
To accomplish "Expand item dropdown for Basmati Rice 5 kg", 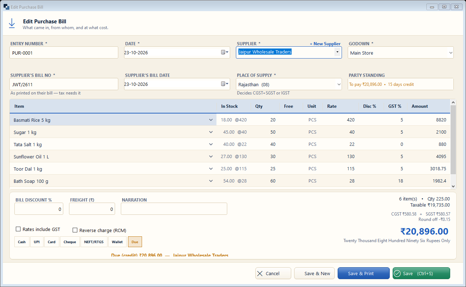I will point(211,120).
